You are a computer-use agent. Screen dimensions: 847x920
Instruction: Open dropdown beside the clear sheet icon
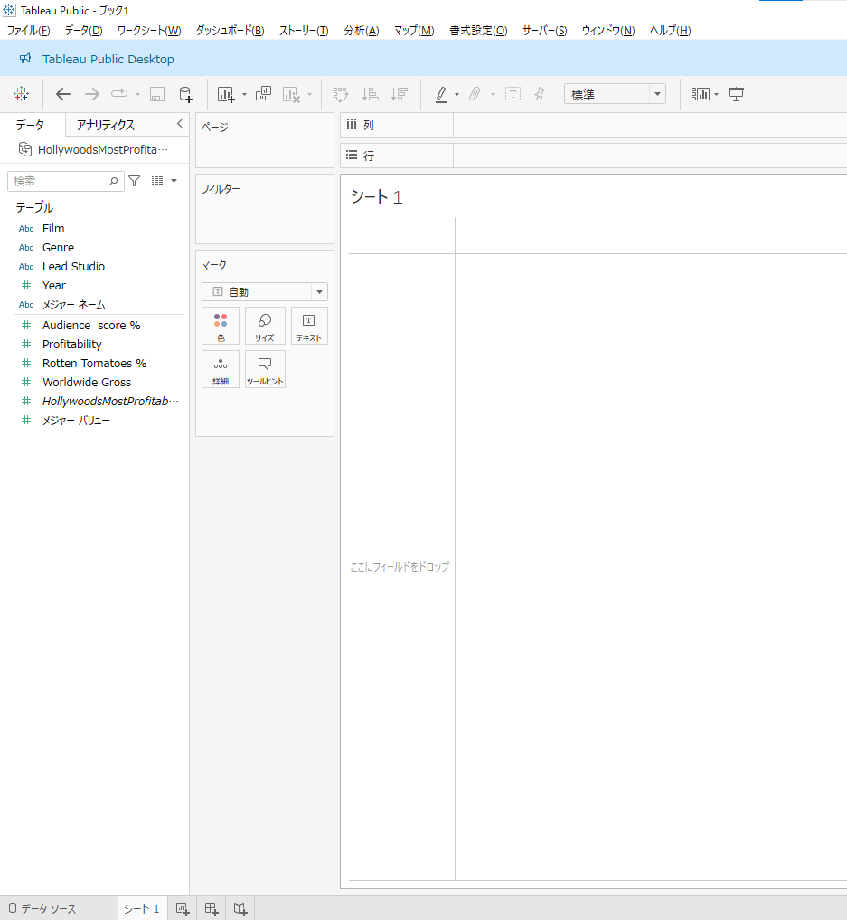click(x=309, y=94)
